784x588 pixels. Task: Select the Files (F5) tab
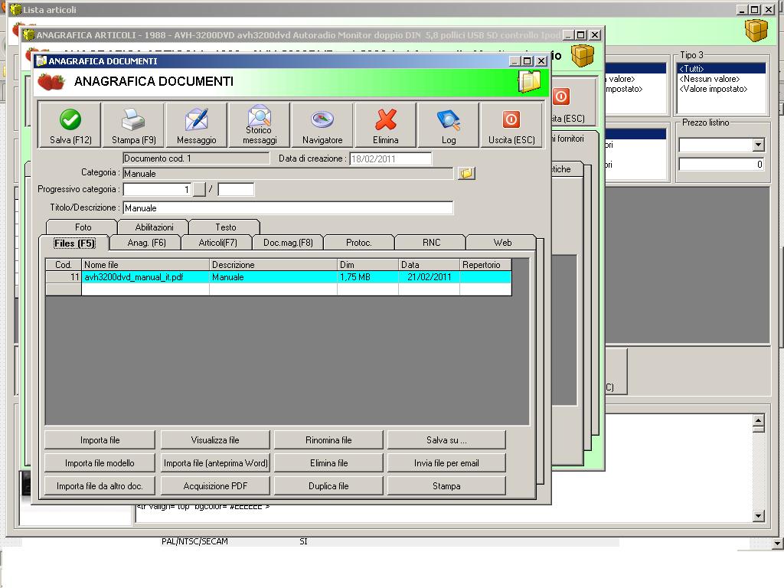74,243
